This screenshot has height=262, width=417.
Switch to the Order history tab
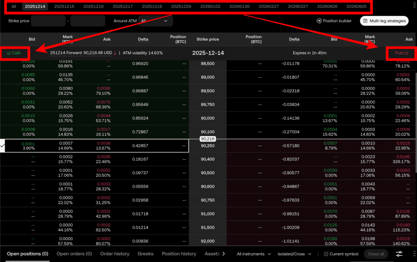click(115, 254)
